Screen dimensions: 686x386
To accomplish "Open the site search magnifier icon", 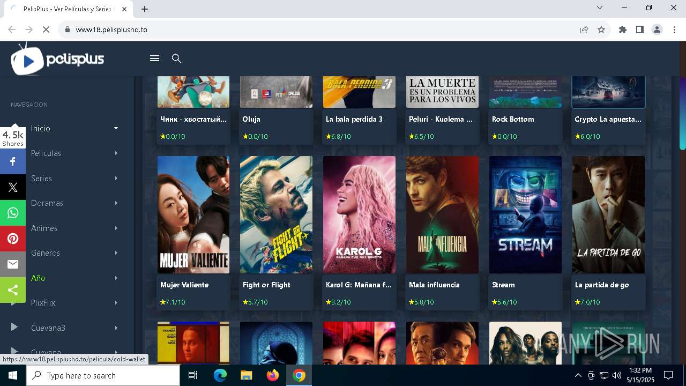I will (x=176, y=58).
